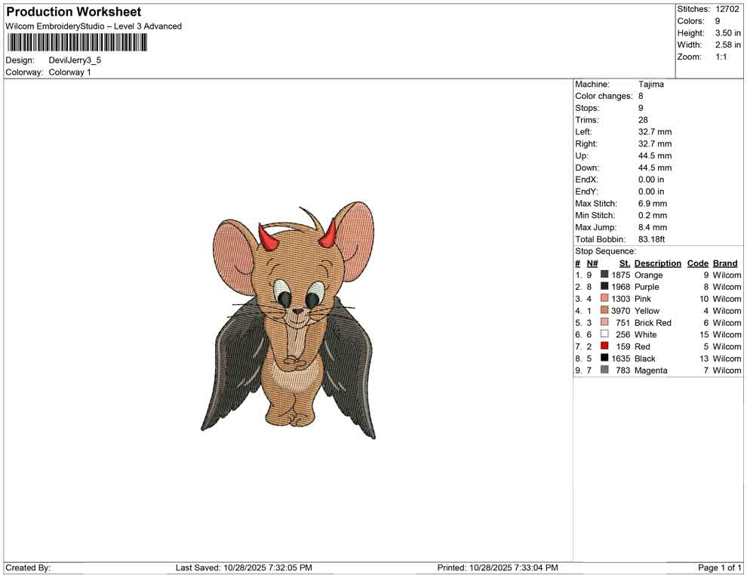The image size is (747, 575).
Task: Click the stitches count '12702'
Action: (x=727, y=9)
